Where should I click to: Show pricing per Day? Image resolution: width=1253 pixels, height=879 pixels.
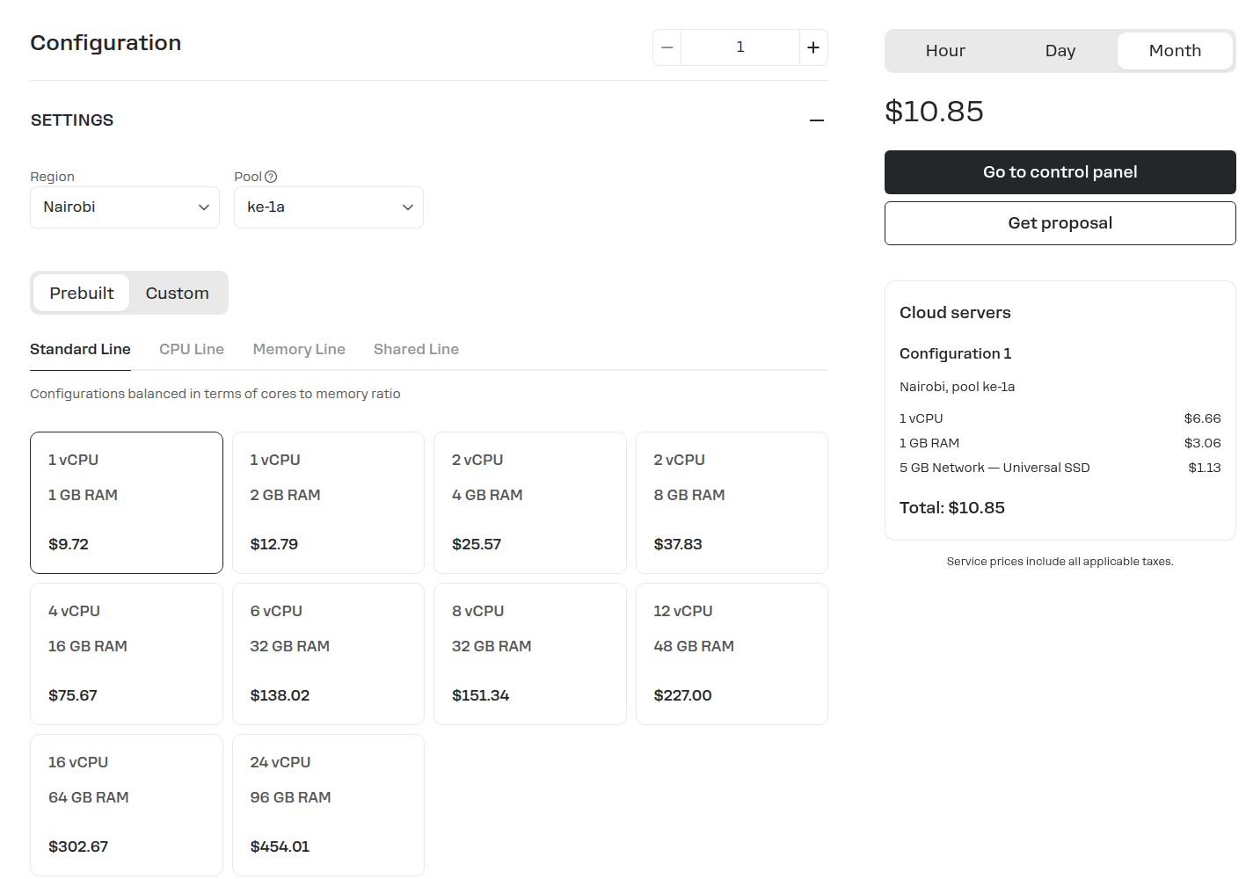coord(1060,51)
